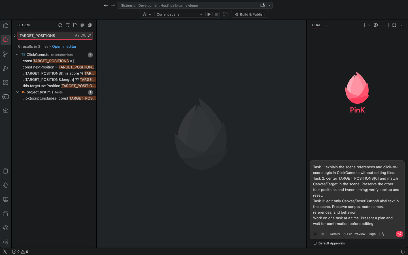The image size is (408, 255).
Task: Toggle search details below the search box
Action: point(90,42)
